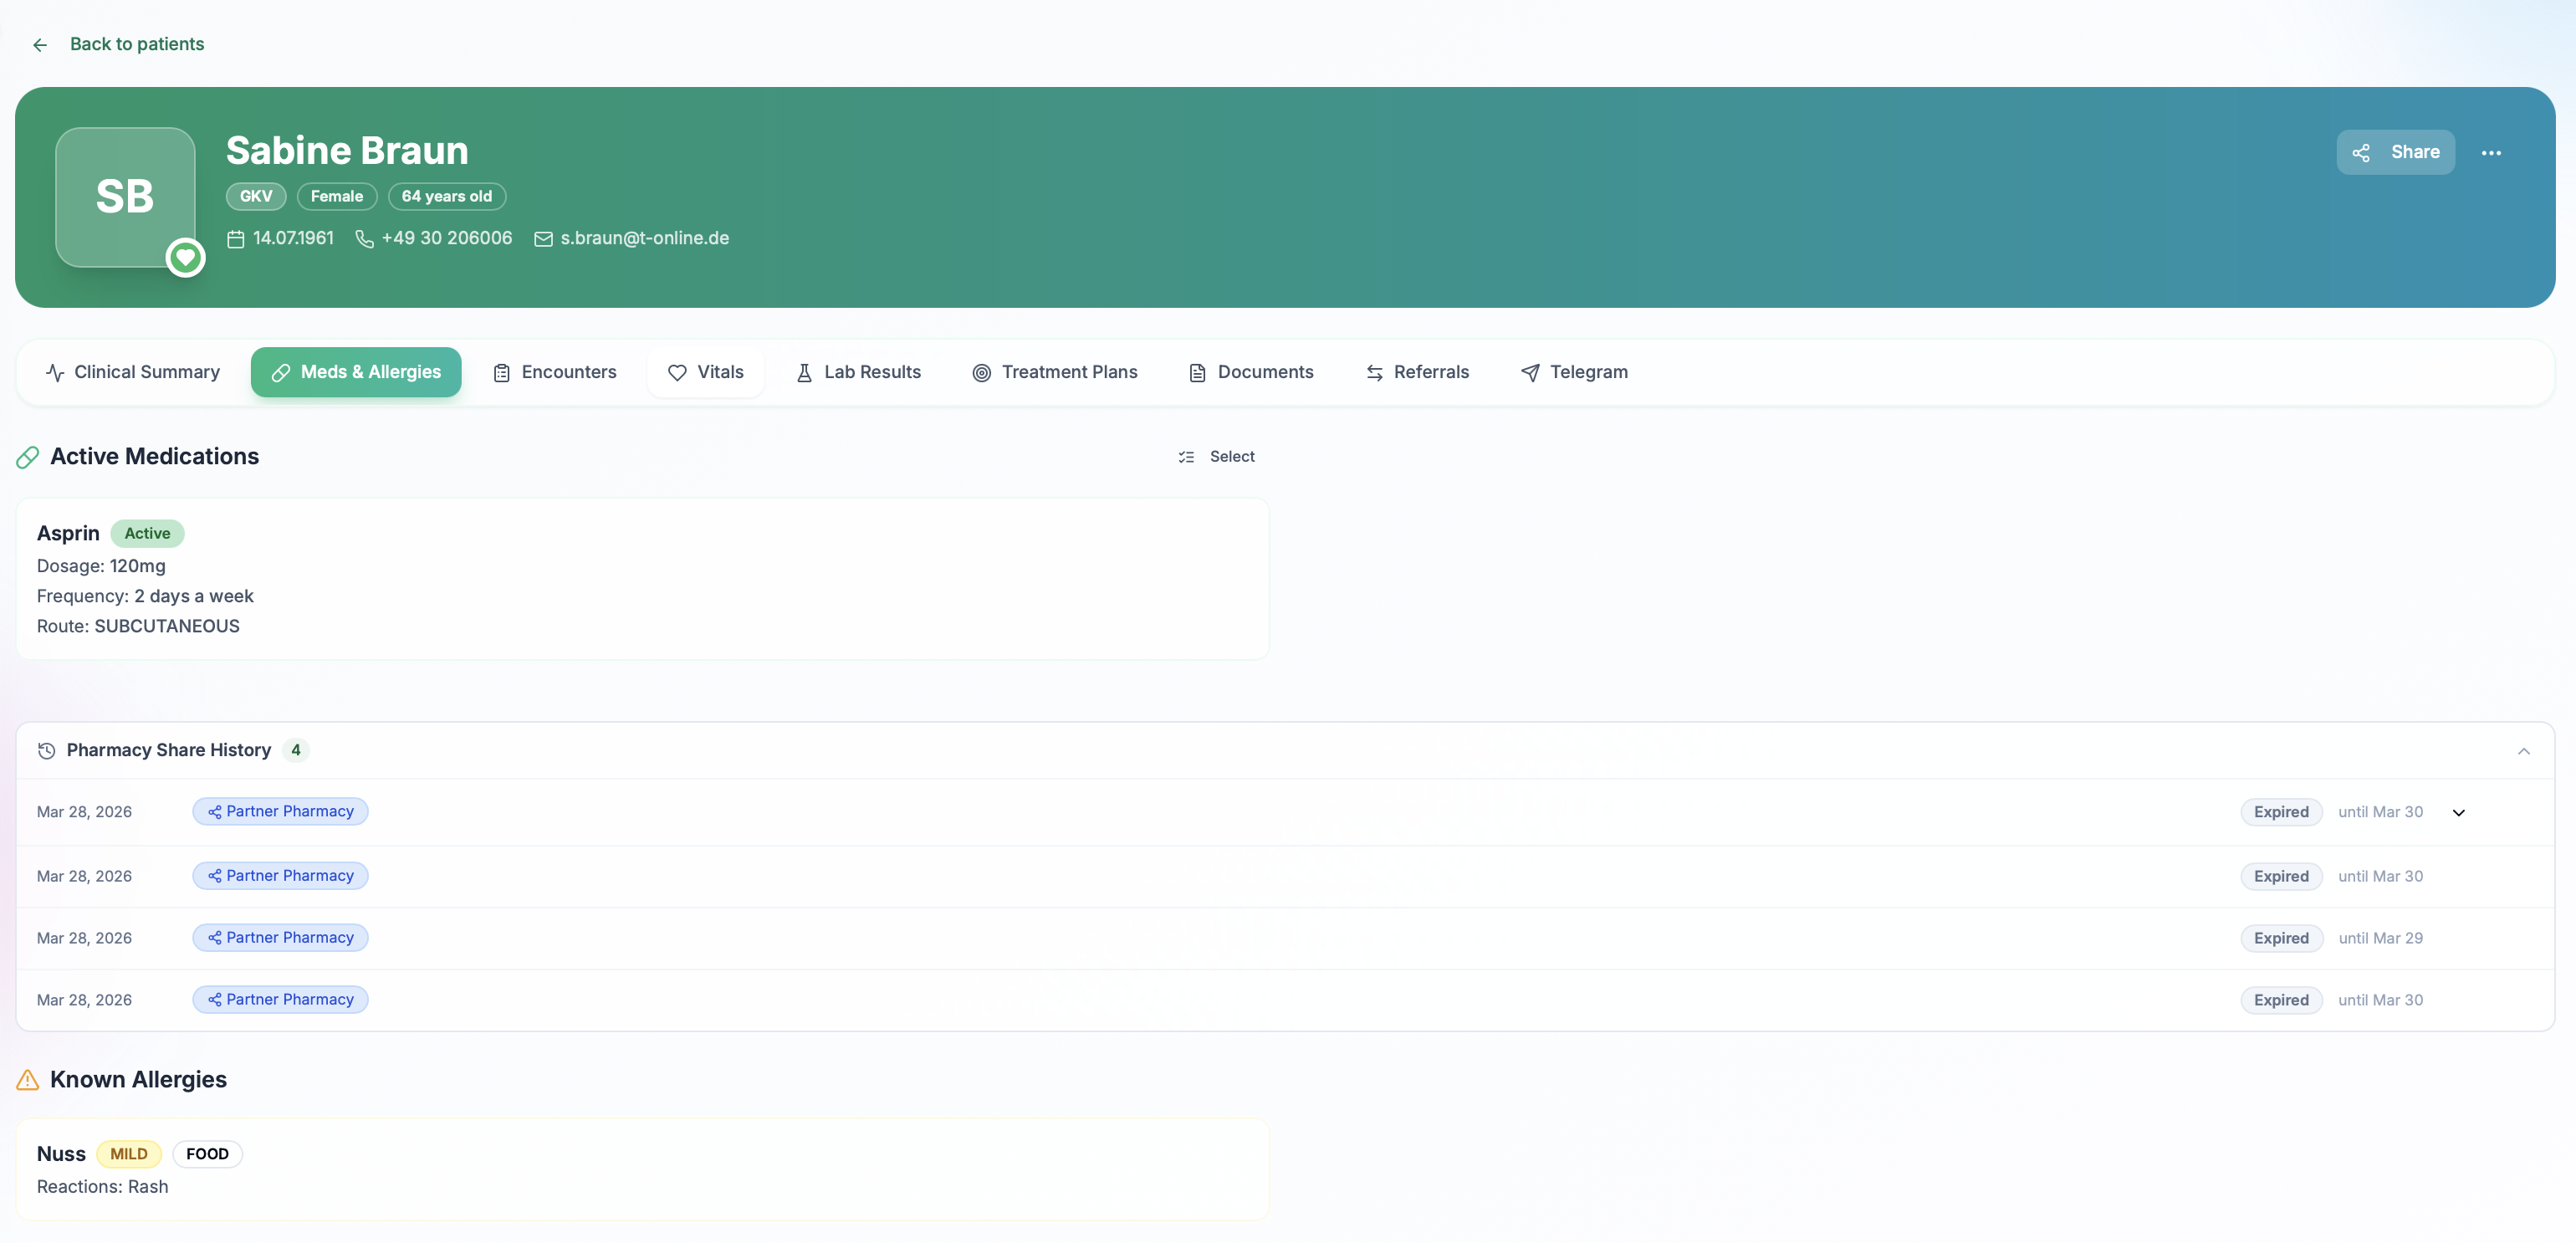Viewport: 2576px width, 1243px height.
Task: Click Partner Pharmacy tag in fourth row
Action: 280,999
